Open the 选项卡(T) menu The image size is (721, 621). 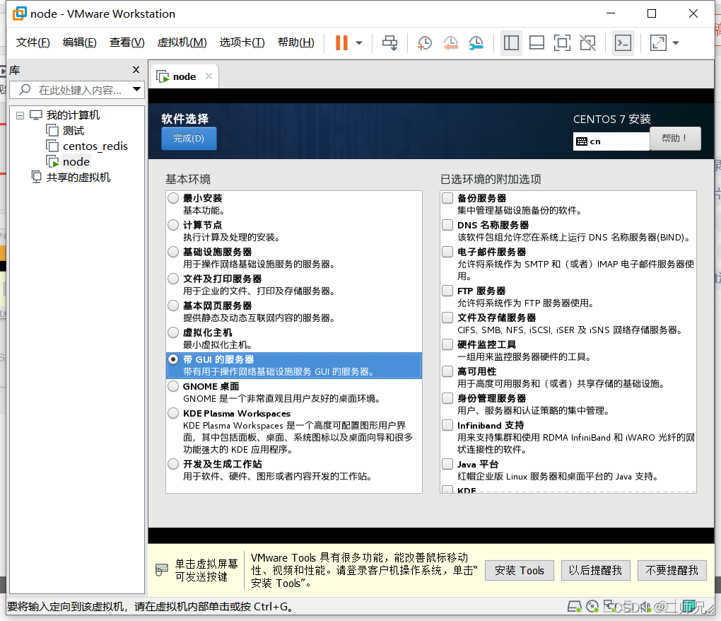(x=242, y=42)
